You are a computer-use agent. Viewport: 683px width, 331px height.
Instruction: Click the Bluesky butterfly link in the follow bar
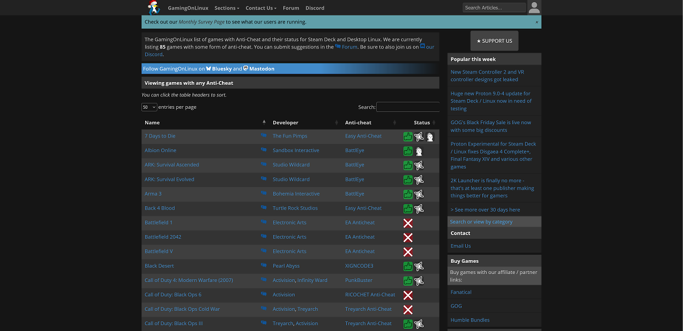[x=219, y=69]
